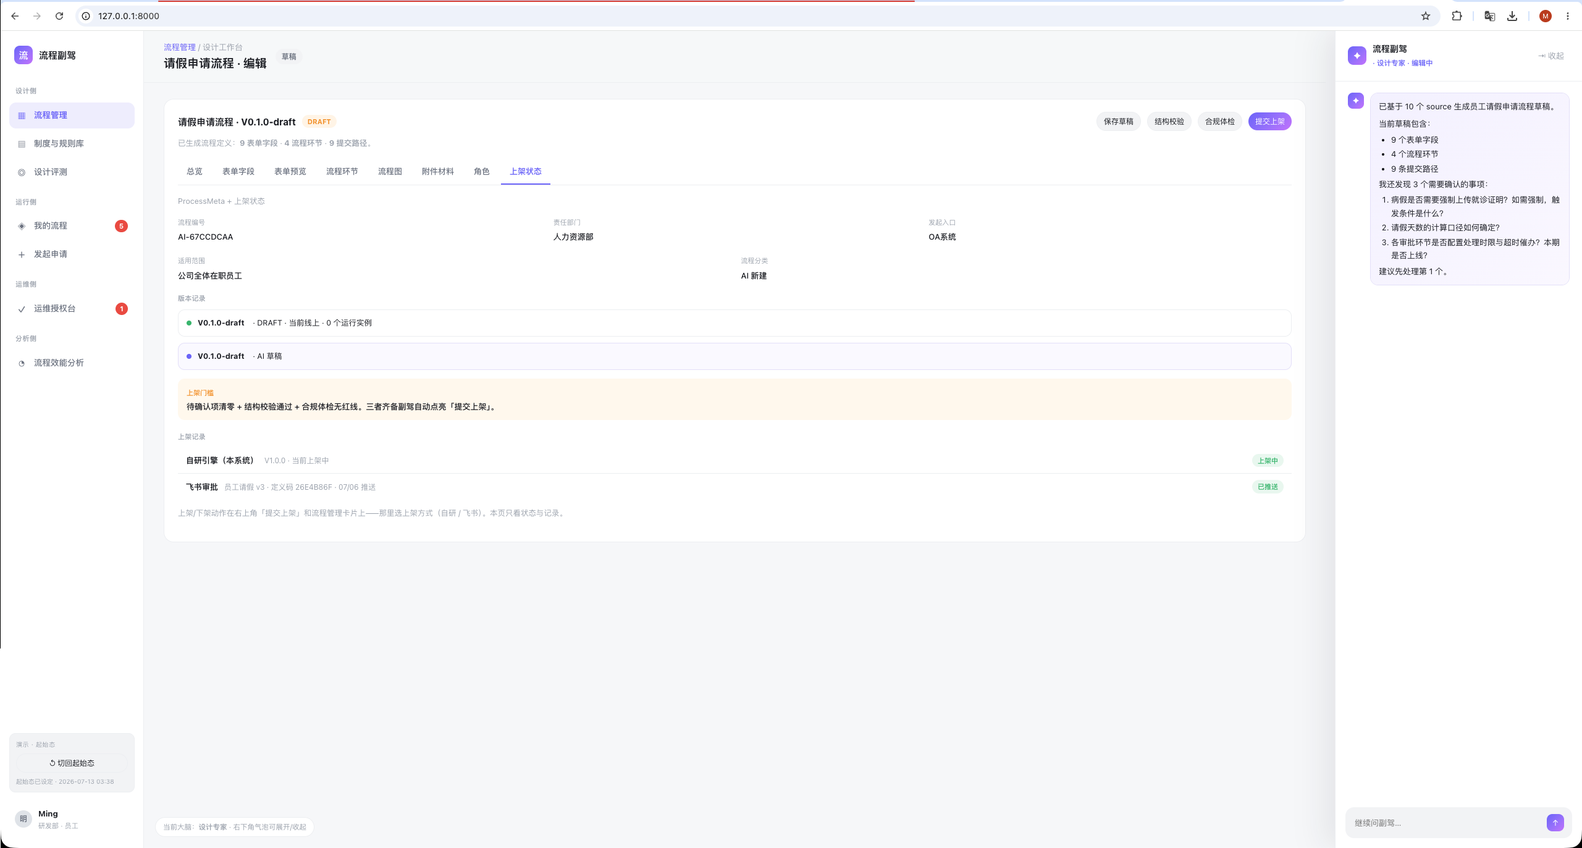Run 结构校验 check

click(x=1169, y=122)
